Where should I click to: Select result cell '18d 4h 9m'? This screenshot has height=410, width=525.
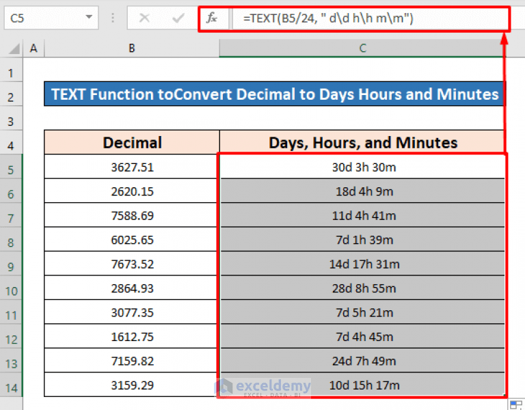pos(362,191)
